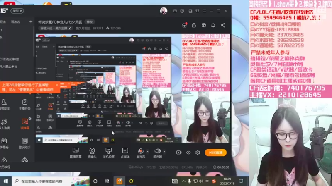Open the taskbar clock showing 18:39
Screen dimensions: 332x186
pos(227,181)
